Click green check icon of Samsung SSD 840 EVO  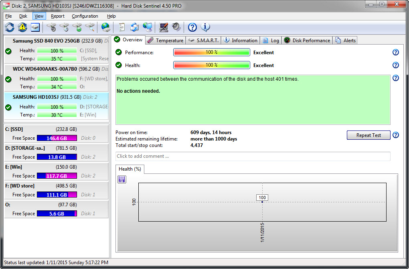[x=8, y=51]
